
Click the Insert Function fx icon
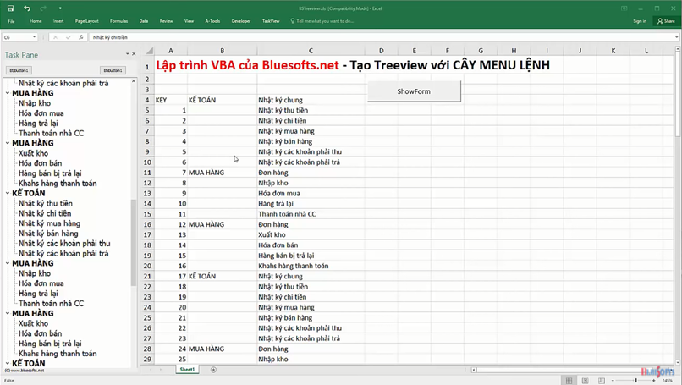pos(81,37)
